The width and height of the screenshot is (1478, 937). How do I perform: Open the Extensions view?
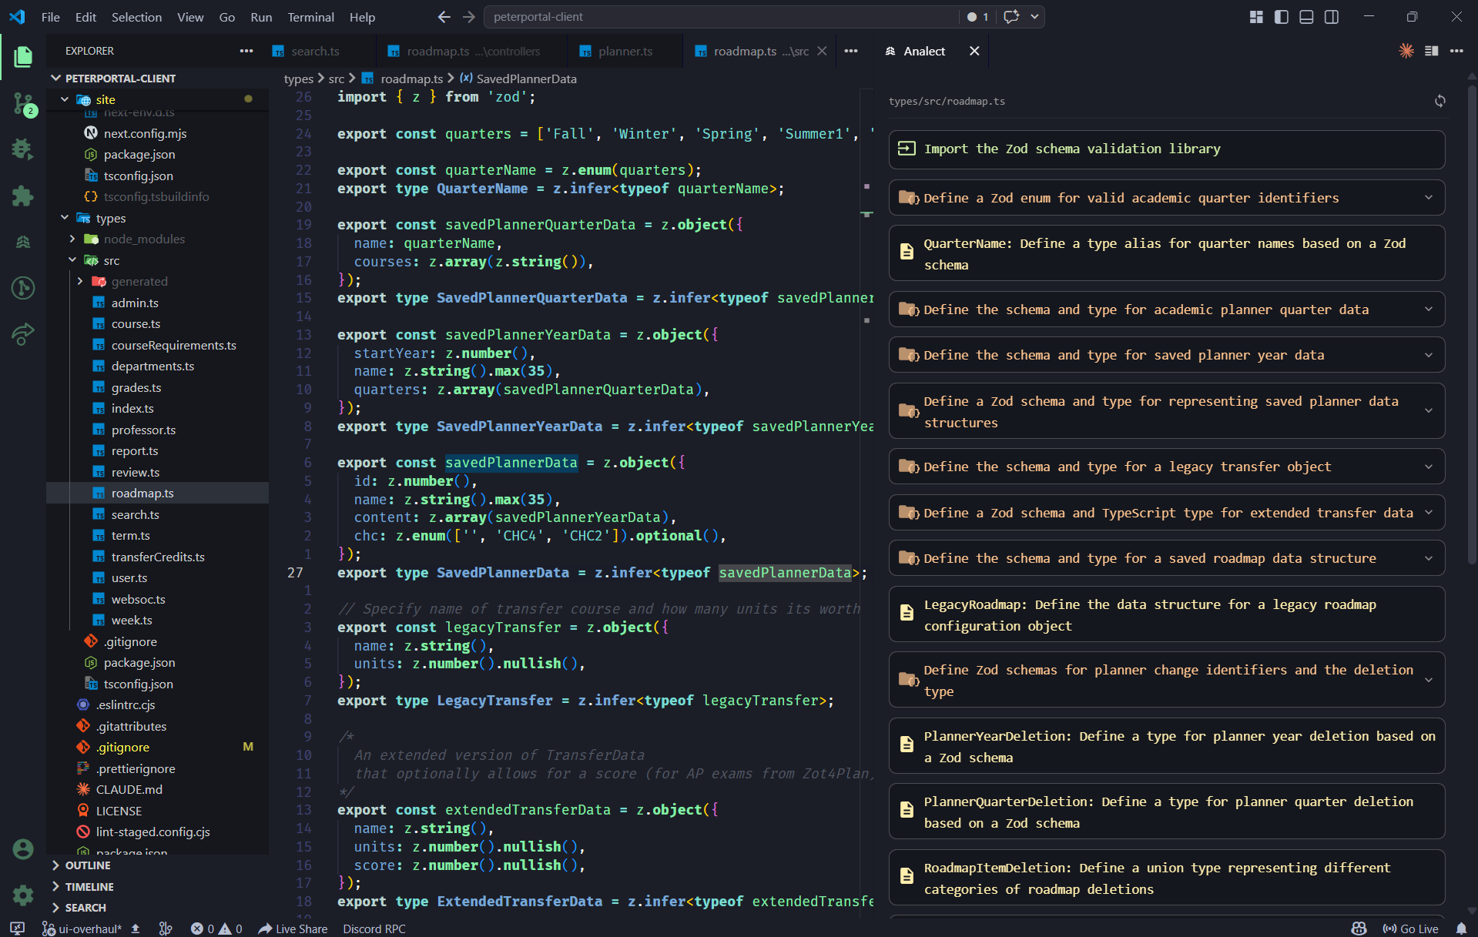[22, 196]
